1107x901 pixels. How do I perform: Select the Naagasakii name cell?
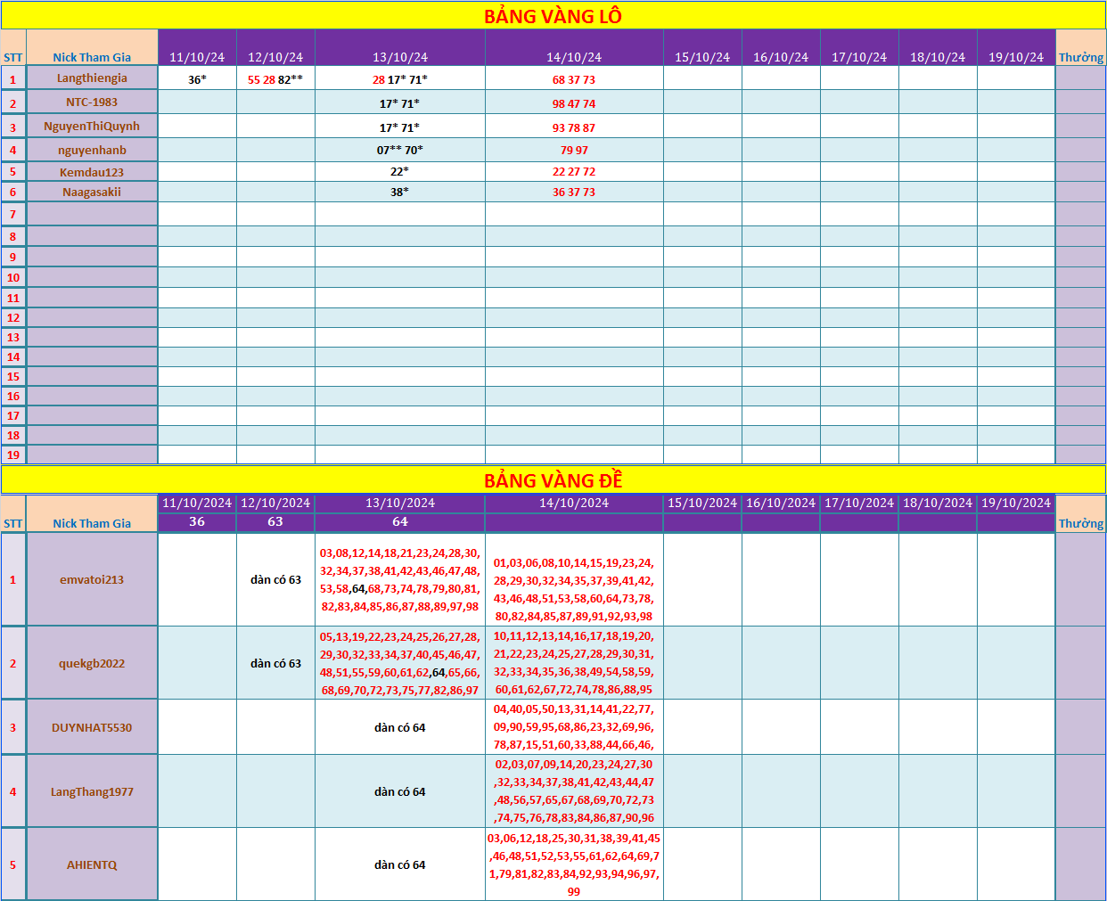[x=92, y=192]
